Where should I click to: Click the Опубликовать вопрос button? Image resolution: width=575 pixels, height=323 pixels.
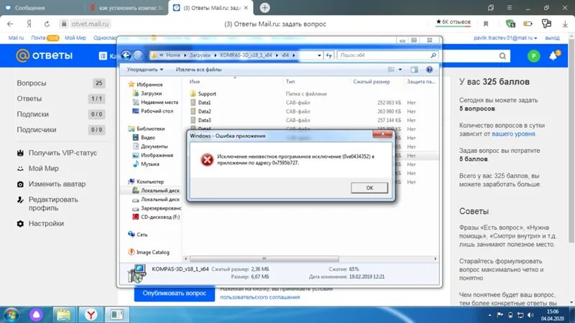pos(175,294)
